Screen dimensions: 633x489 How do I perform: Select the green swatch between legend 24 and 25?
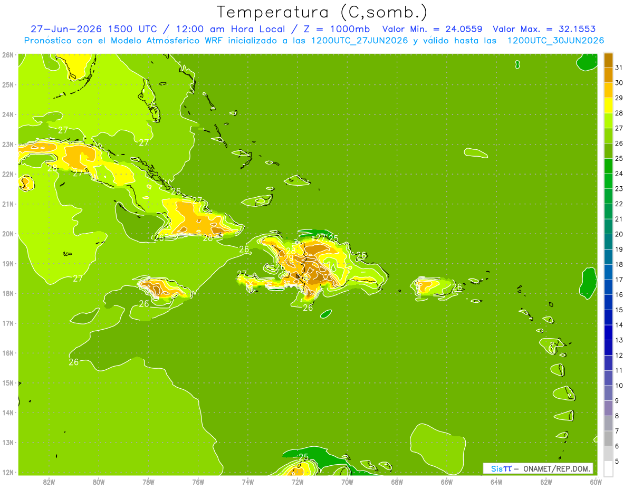click(x=608, y=166)
